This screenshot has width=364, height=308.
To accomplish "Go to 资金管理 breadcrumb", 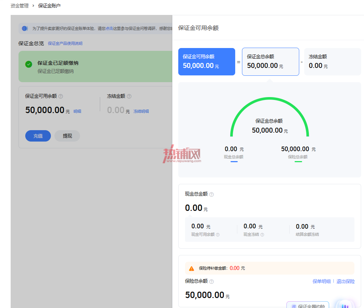I will coord(20,6).
